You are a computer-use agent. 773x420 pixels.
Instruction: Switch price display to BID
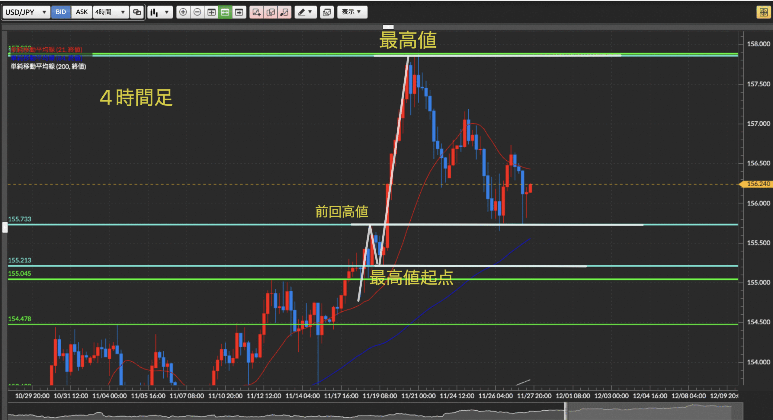click(61, 12)
